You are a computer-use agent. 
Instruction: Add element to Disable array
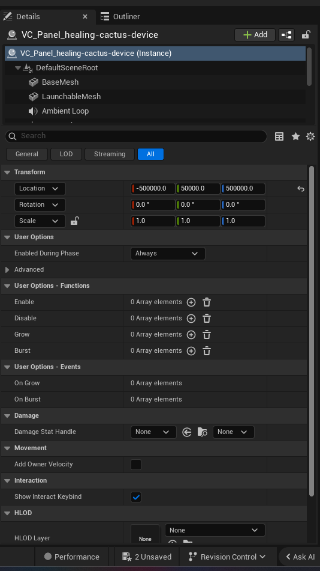191,319
